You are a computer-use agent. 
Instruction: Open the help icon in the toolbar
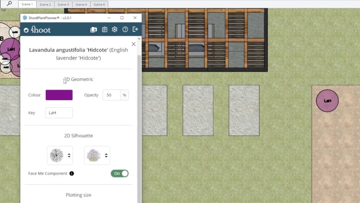coord(125,30)
